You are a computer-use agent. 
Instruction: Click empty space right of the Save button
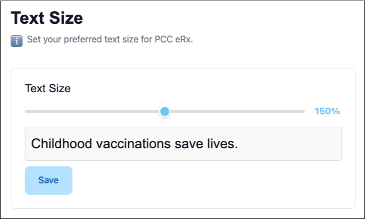click(x=210, y=181)
